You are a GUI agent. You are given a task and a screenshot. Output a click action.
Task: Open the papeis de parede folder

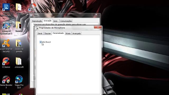[x=19, y=46]
